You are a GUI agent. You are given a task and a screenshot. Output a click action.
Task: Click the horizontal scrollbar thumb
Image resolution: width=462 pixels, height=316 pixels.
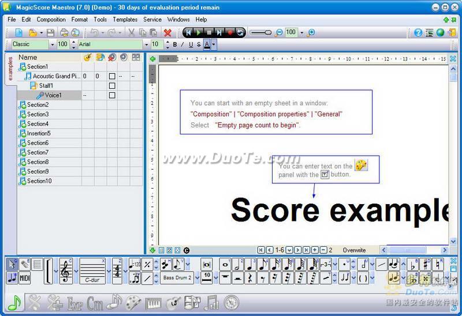[x=407, y=250]
